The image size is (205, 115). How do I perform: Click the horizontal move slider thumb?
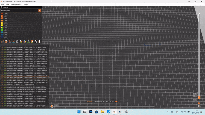coord(52,106)
